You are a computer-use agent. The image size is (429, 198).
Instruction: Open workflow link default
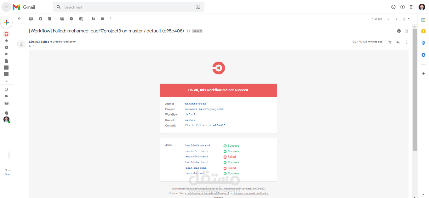(191, 115)
